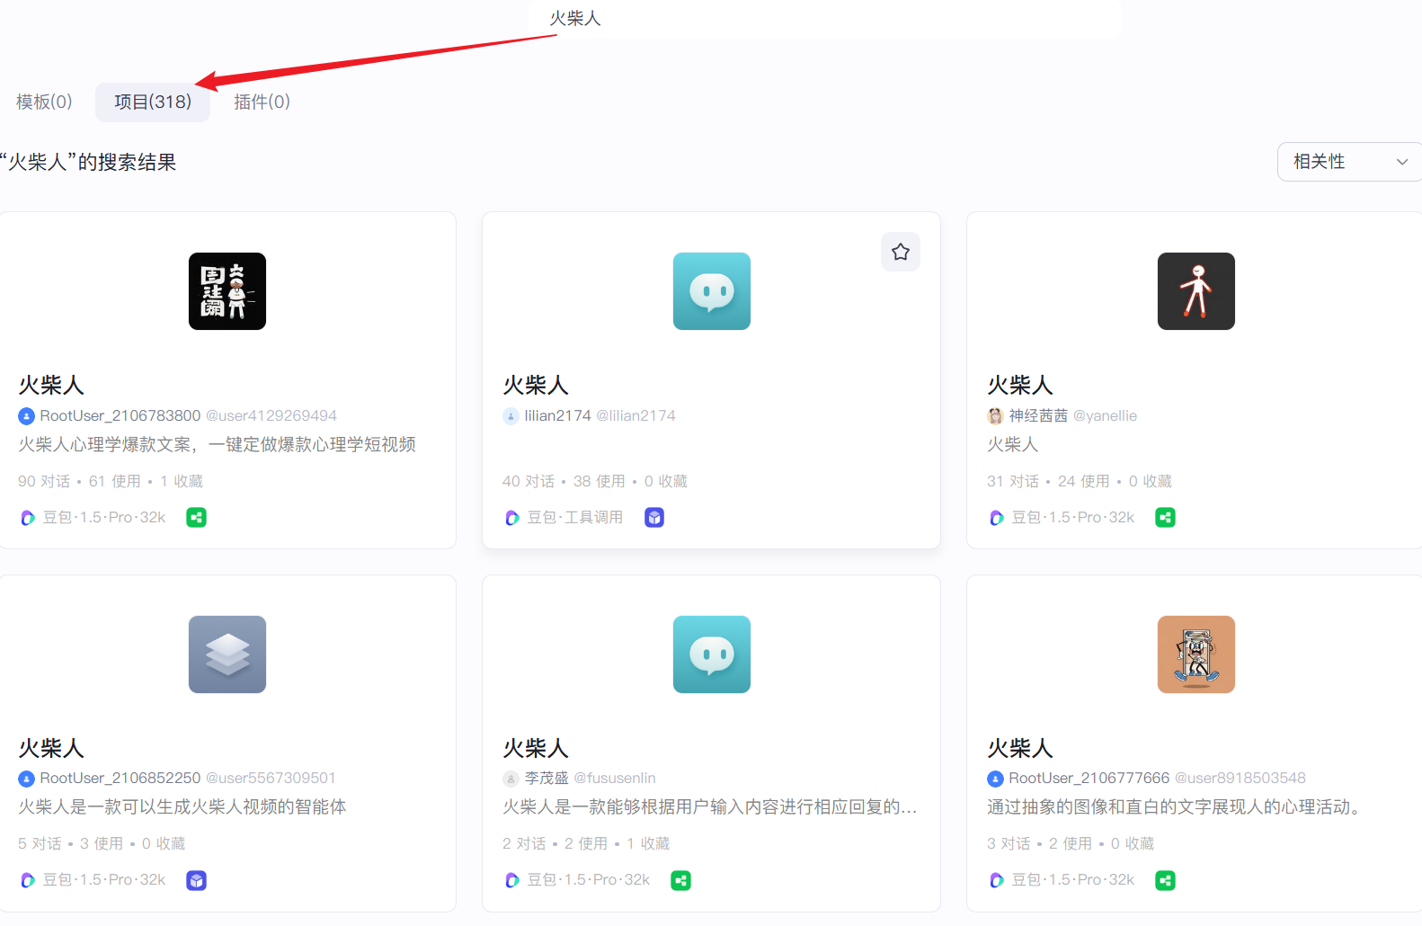Click 豆包 model logo beside 工具调用
This screenshot has height=926, width=1422.
[x=511, y=518]
